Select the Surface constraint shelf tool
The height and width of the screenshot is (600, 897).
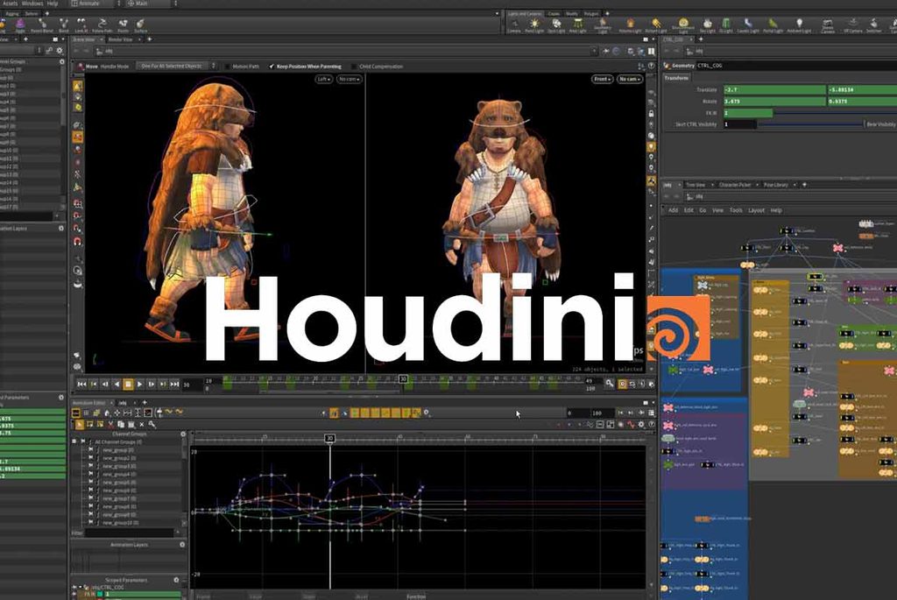(140, 25)
